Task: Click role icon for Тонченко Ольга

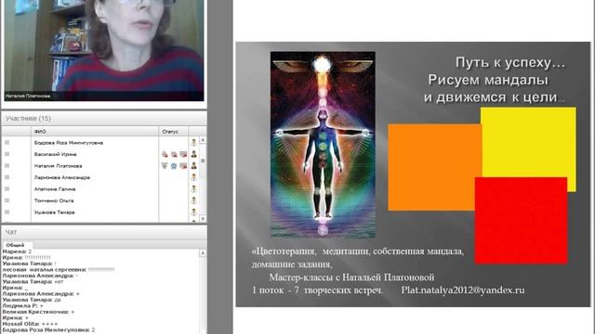Action: tap(194, 200)
